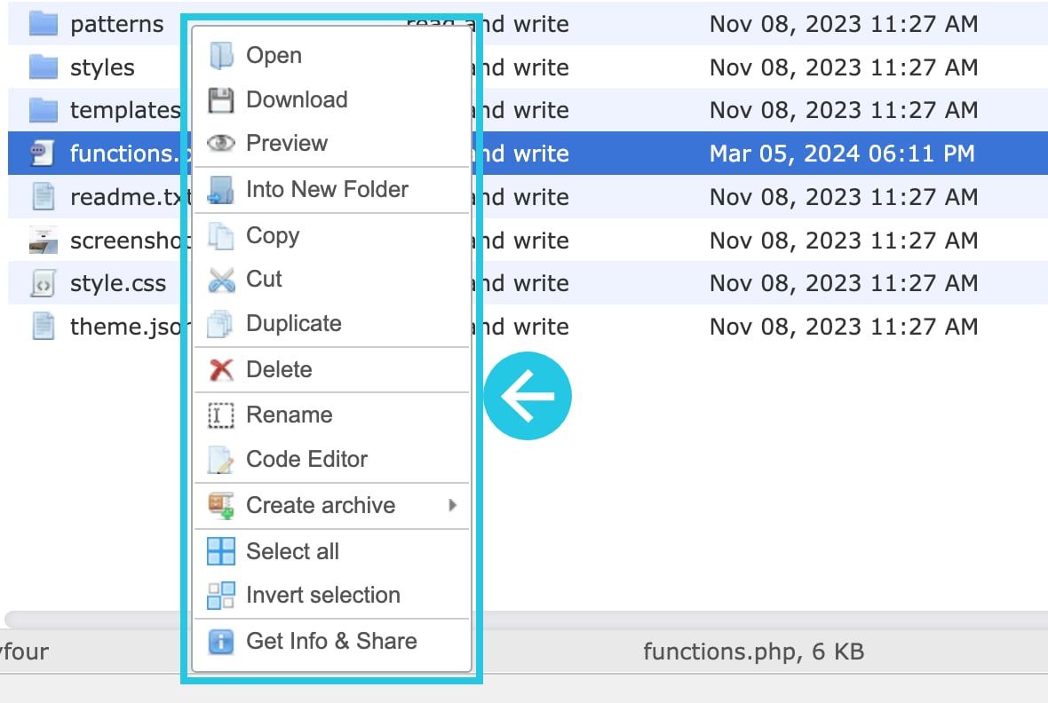Viewport: 1048px width, 703px height.
Task: Click the Invert selection icon
Action: click(220, 596)
